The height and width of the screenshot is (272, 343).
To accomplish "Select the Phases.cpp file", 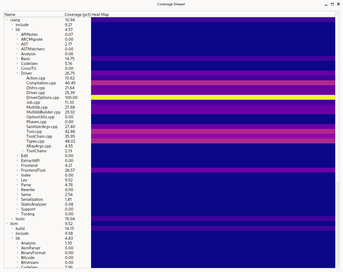I will 36,122.
